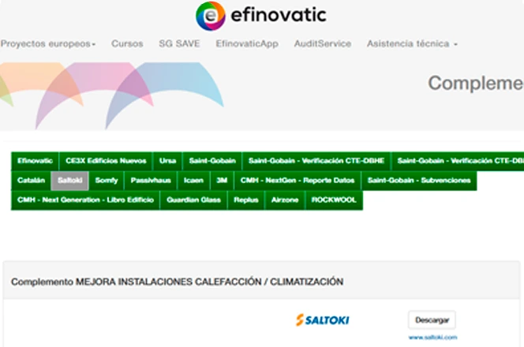
Task: Expand the Proyectos europeos menu
Action: (x=48, y=43)
